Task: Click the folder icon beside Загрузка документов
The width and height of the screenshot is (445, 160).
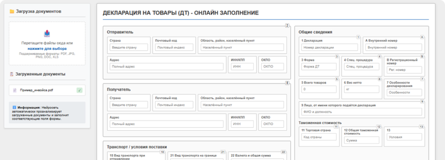Action: click(12, 12)
